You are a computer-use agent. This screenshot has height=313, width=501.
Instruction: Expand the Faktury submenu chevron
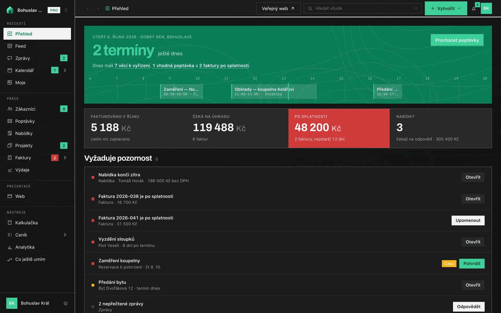(x=65, y=158)
